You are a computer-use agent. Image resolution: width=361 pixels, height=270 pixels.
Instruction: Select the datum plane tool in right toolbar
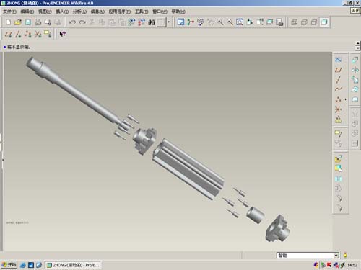(x=339, y=70)
